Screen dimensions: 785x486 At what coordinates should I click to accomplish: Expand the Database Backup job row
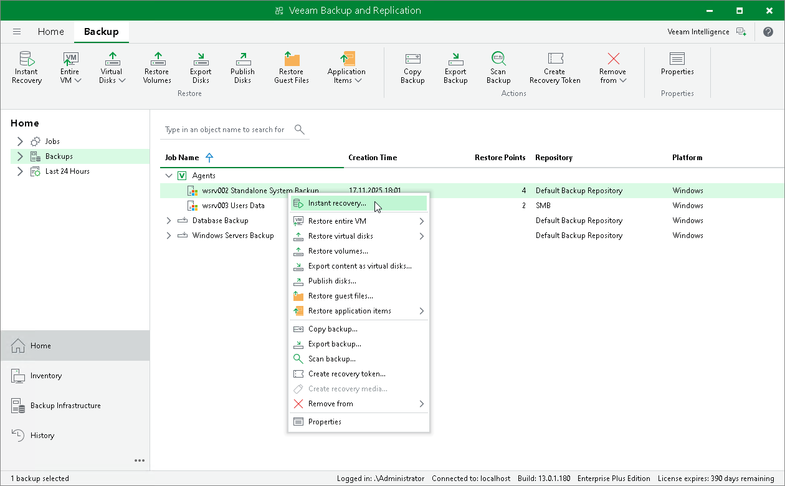click(x=169, y=221)
